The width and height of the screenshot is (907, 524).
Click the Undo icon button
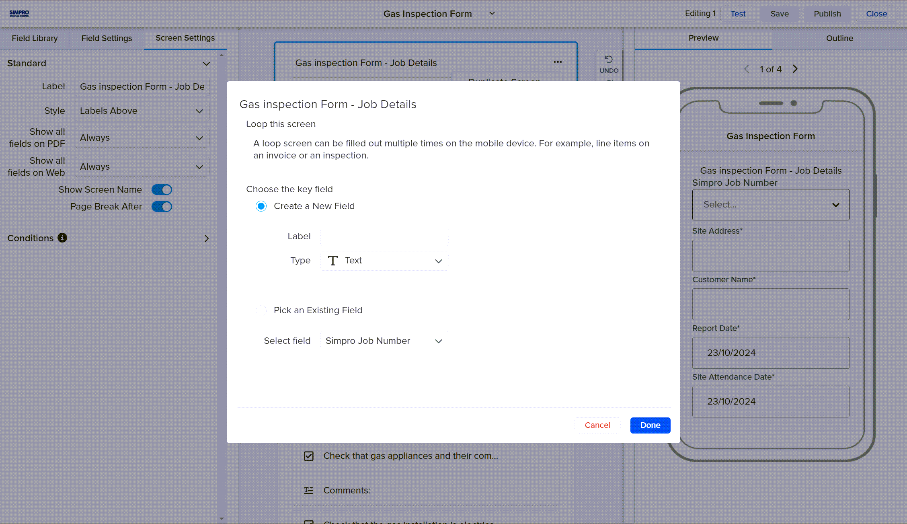(609, 64)
